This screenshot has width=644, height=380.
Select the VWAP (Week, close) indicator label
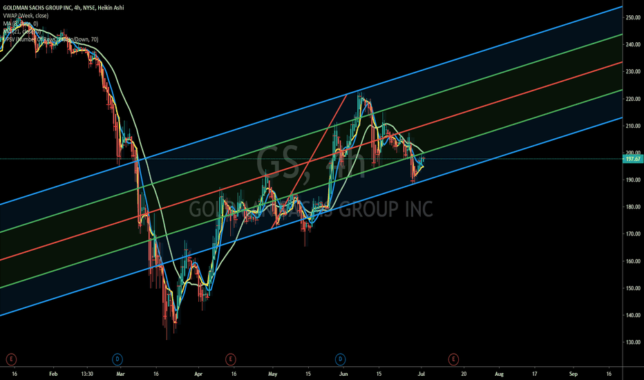tap(26, 16)
